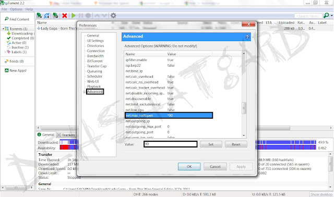Screen dimensions: 334x197
Task: Click the Add Torrent toolbar icon
Action: (39, 16)
